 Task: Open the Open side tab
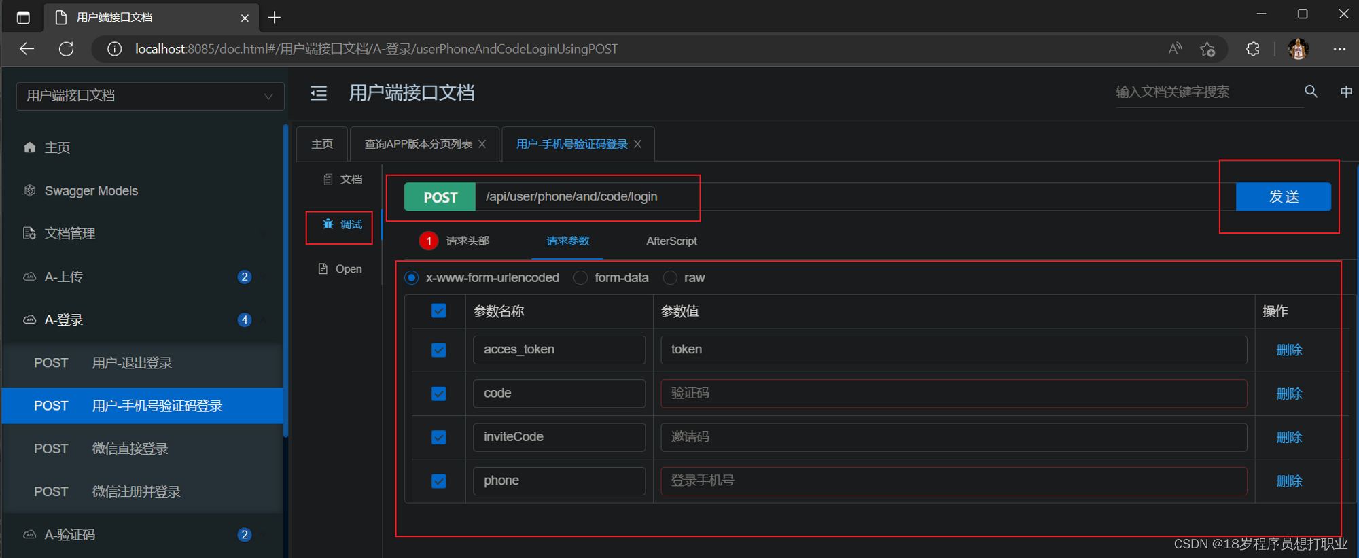[341, 268]
